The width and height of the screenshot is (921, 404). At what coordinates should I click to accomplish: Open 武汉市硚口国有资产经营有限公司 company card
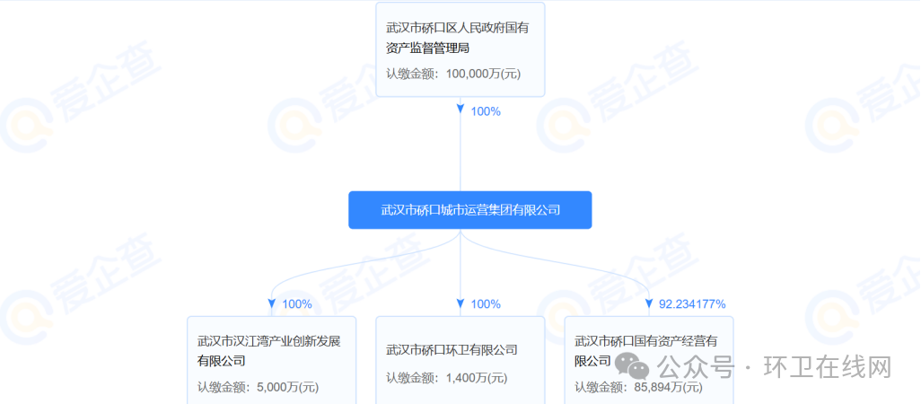tap(649, 360)
